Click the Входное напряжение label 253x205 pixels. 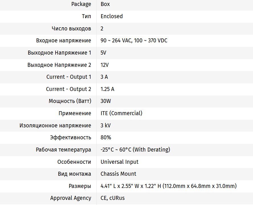click(64, 41)
